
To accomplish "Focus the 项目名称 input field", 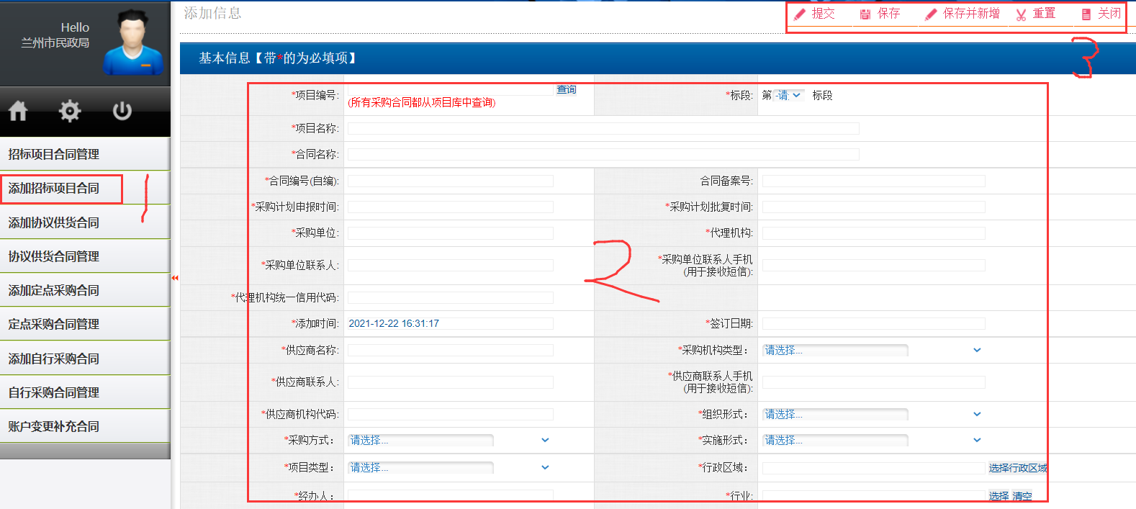I will tap(603, 128).
